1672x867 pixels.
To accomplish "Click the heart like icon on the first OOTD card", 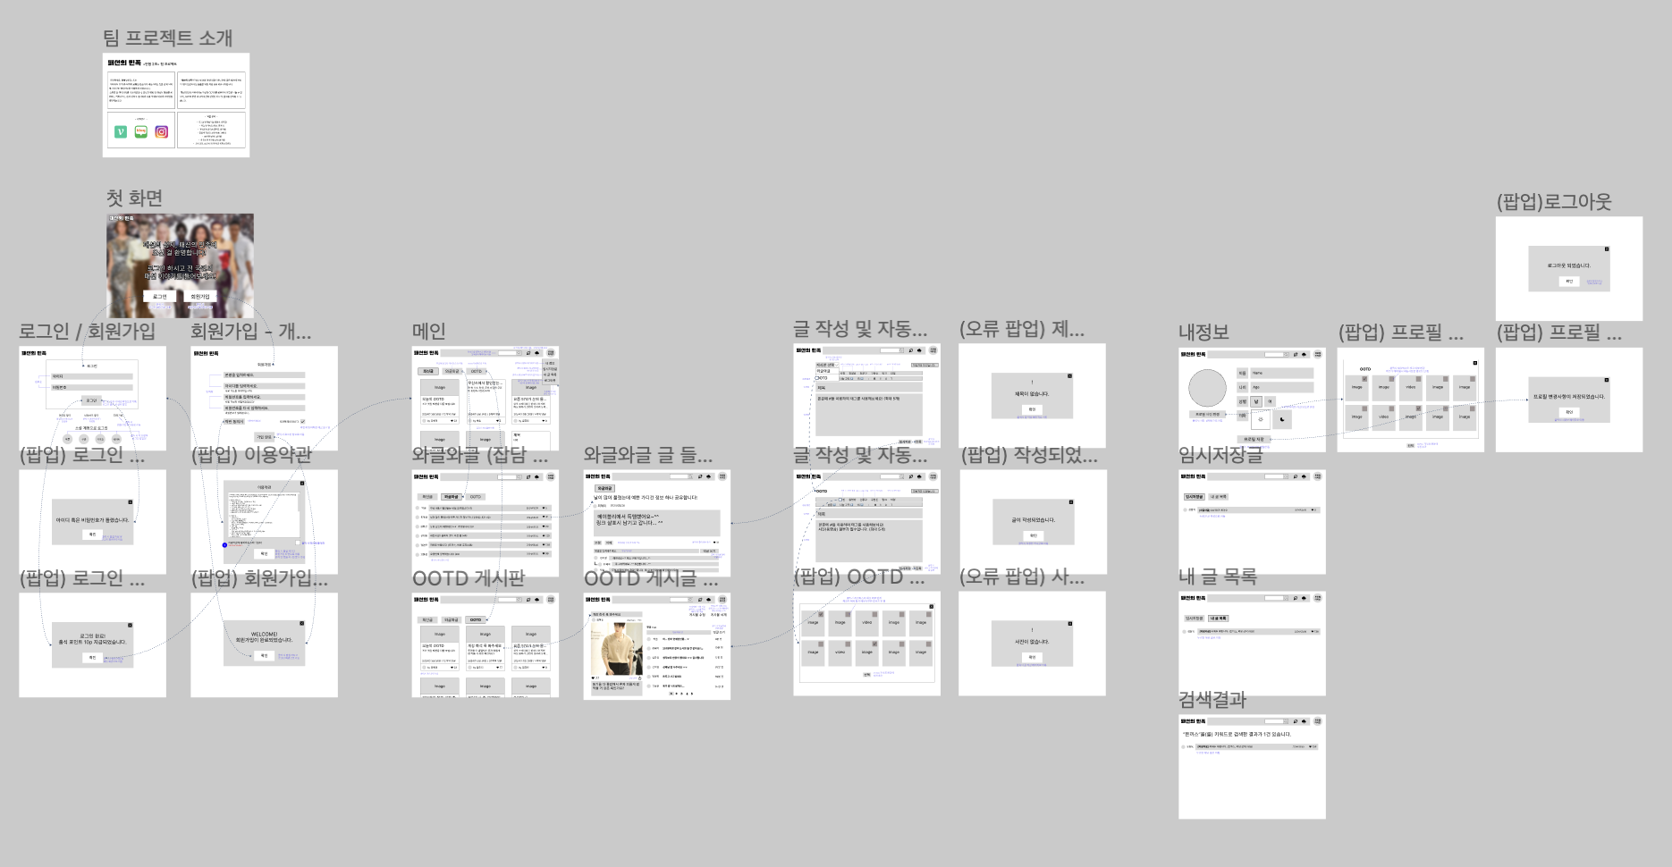I will [452, 421].
